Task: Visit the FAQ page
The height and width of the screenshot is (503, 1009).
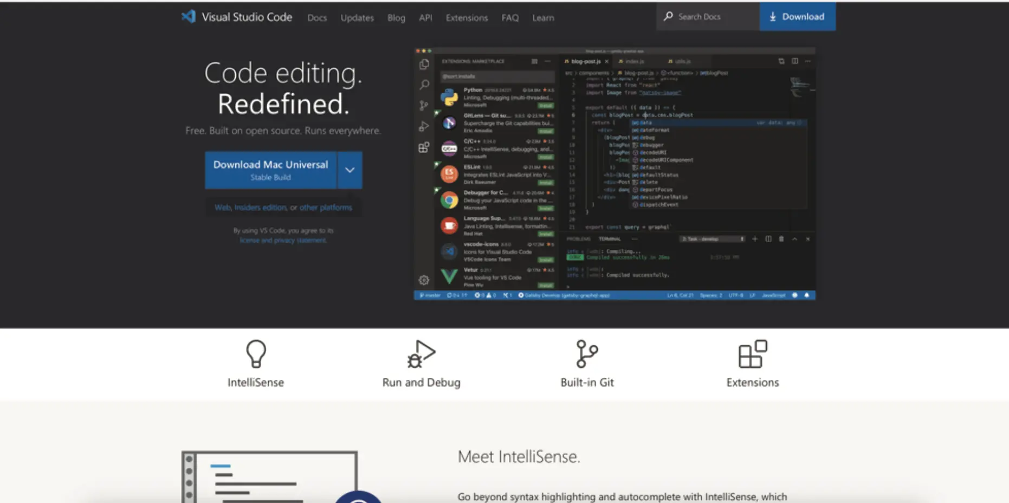Action: pos(510,18)
